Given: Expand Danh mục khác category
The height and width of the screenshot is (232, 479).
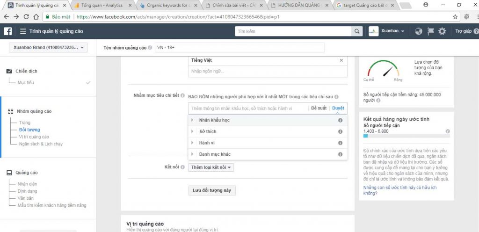Looking at the screenshot, I should [192, 154].
